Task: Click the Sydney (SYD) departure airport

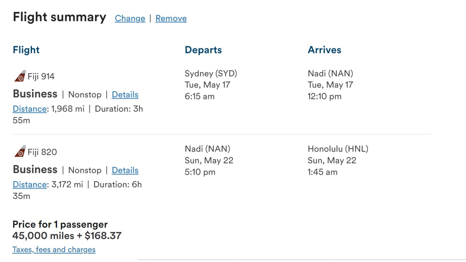Action: pyautogui.click(x=211, y=73)
